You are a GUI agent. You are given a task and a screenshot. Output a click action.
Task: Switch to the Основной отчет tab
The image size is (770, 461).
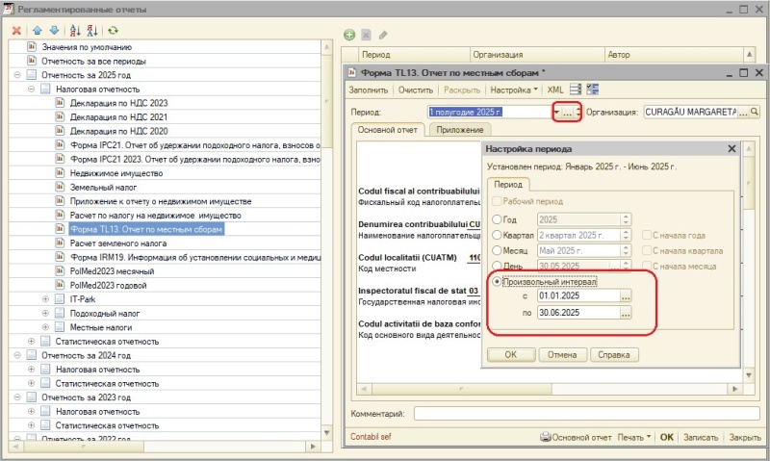tap(388, 130)
